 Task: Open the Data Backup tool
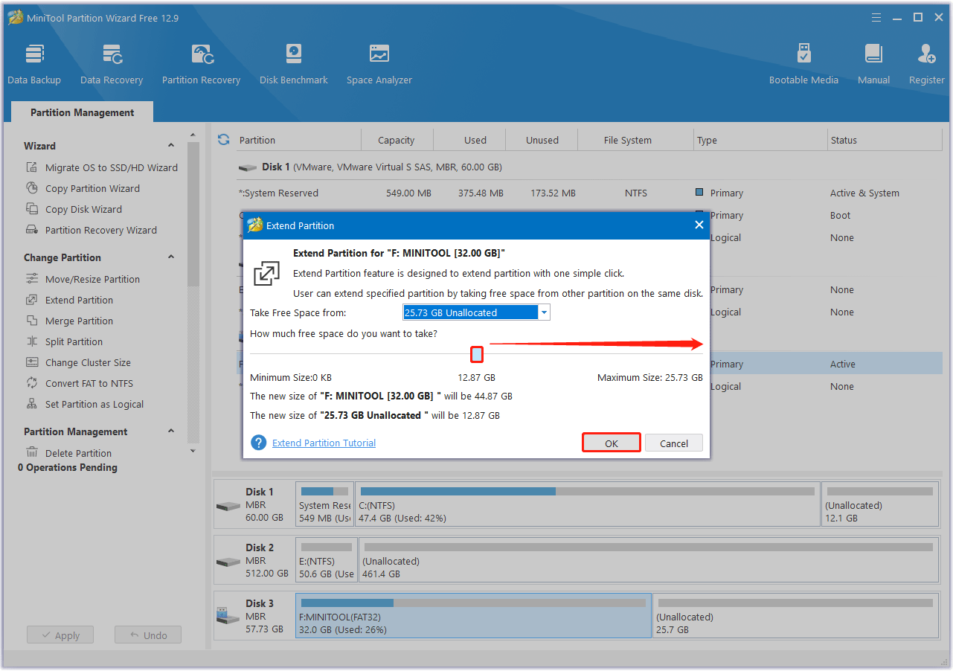click(x=34, y=62)
